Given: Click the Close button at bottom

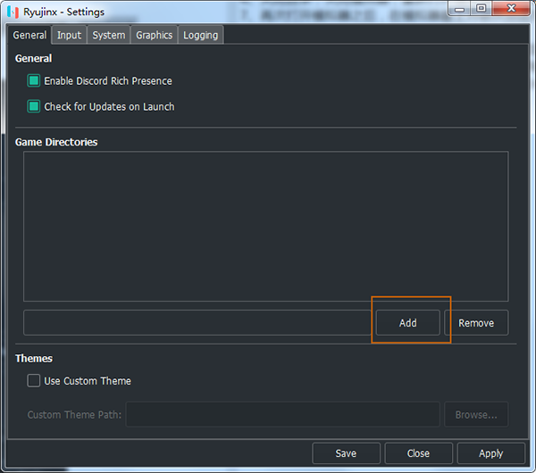Looking at the screenshot, I should point(418,453).
